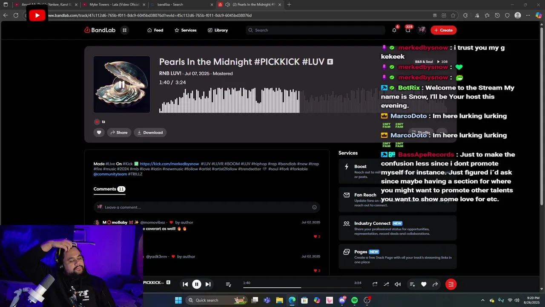Open BandLab notifications bell

[x=394, y=30]
